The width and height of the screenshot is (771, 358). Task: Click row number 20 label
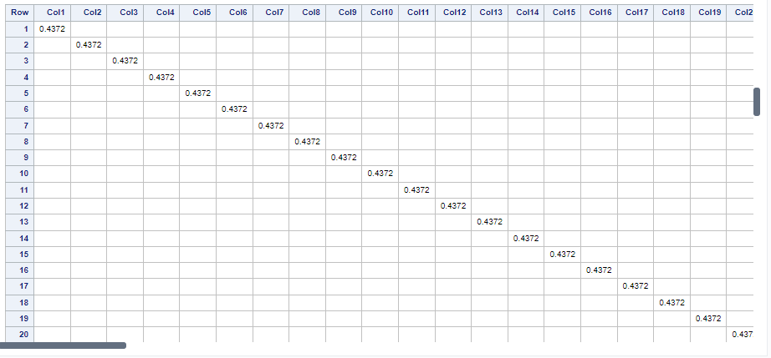tap(23, 335)
